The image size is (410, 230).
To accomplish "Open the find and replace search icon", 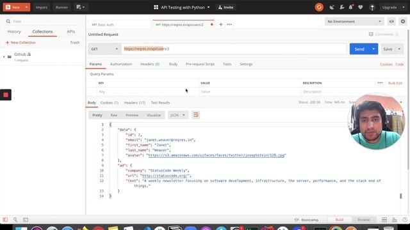I will 15,220.
